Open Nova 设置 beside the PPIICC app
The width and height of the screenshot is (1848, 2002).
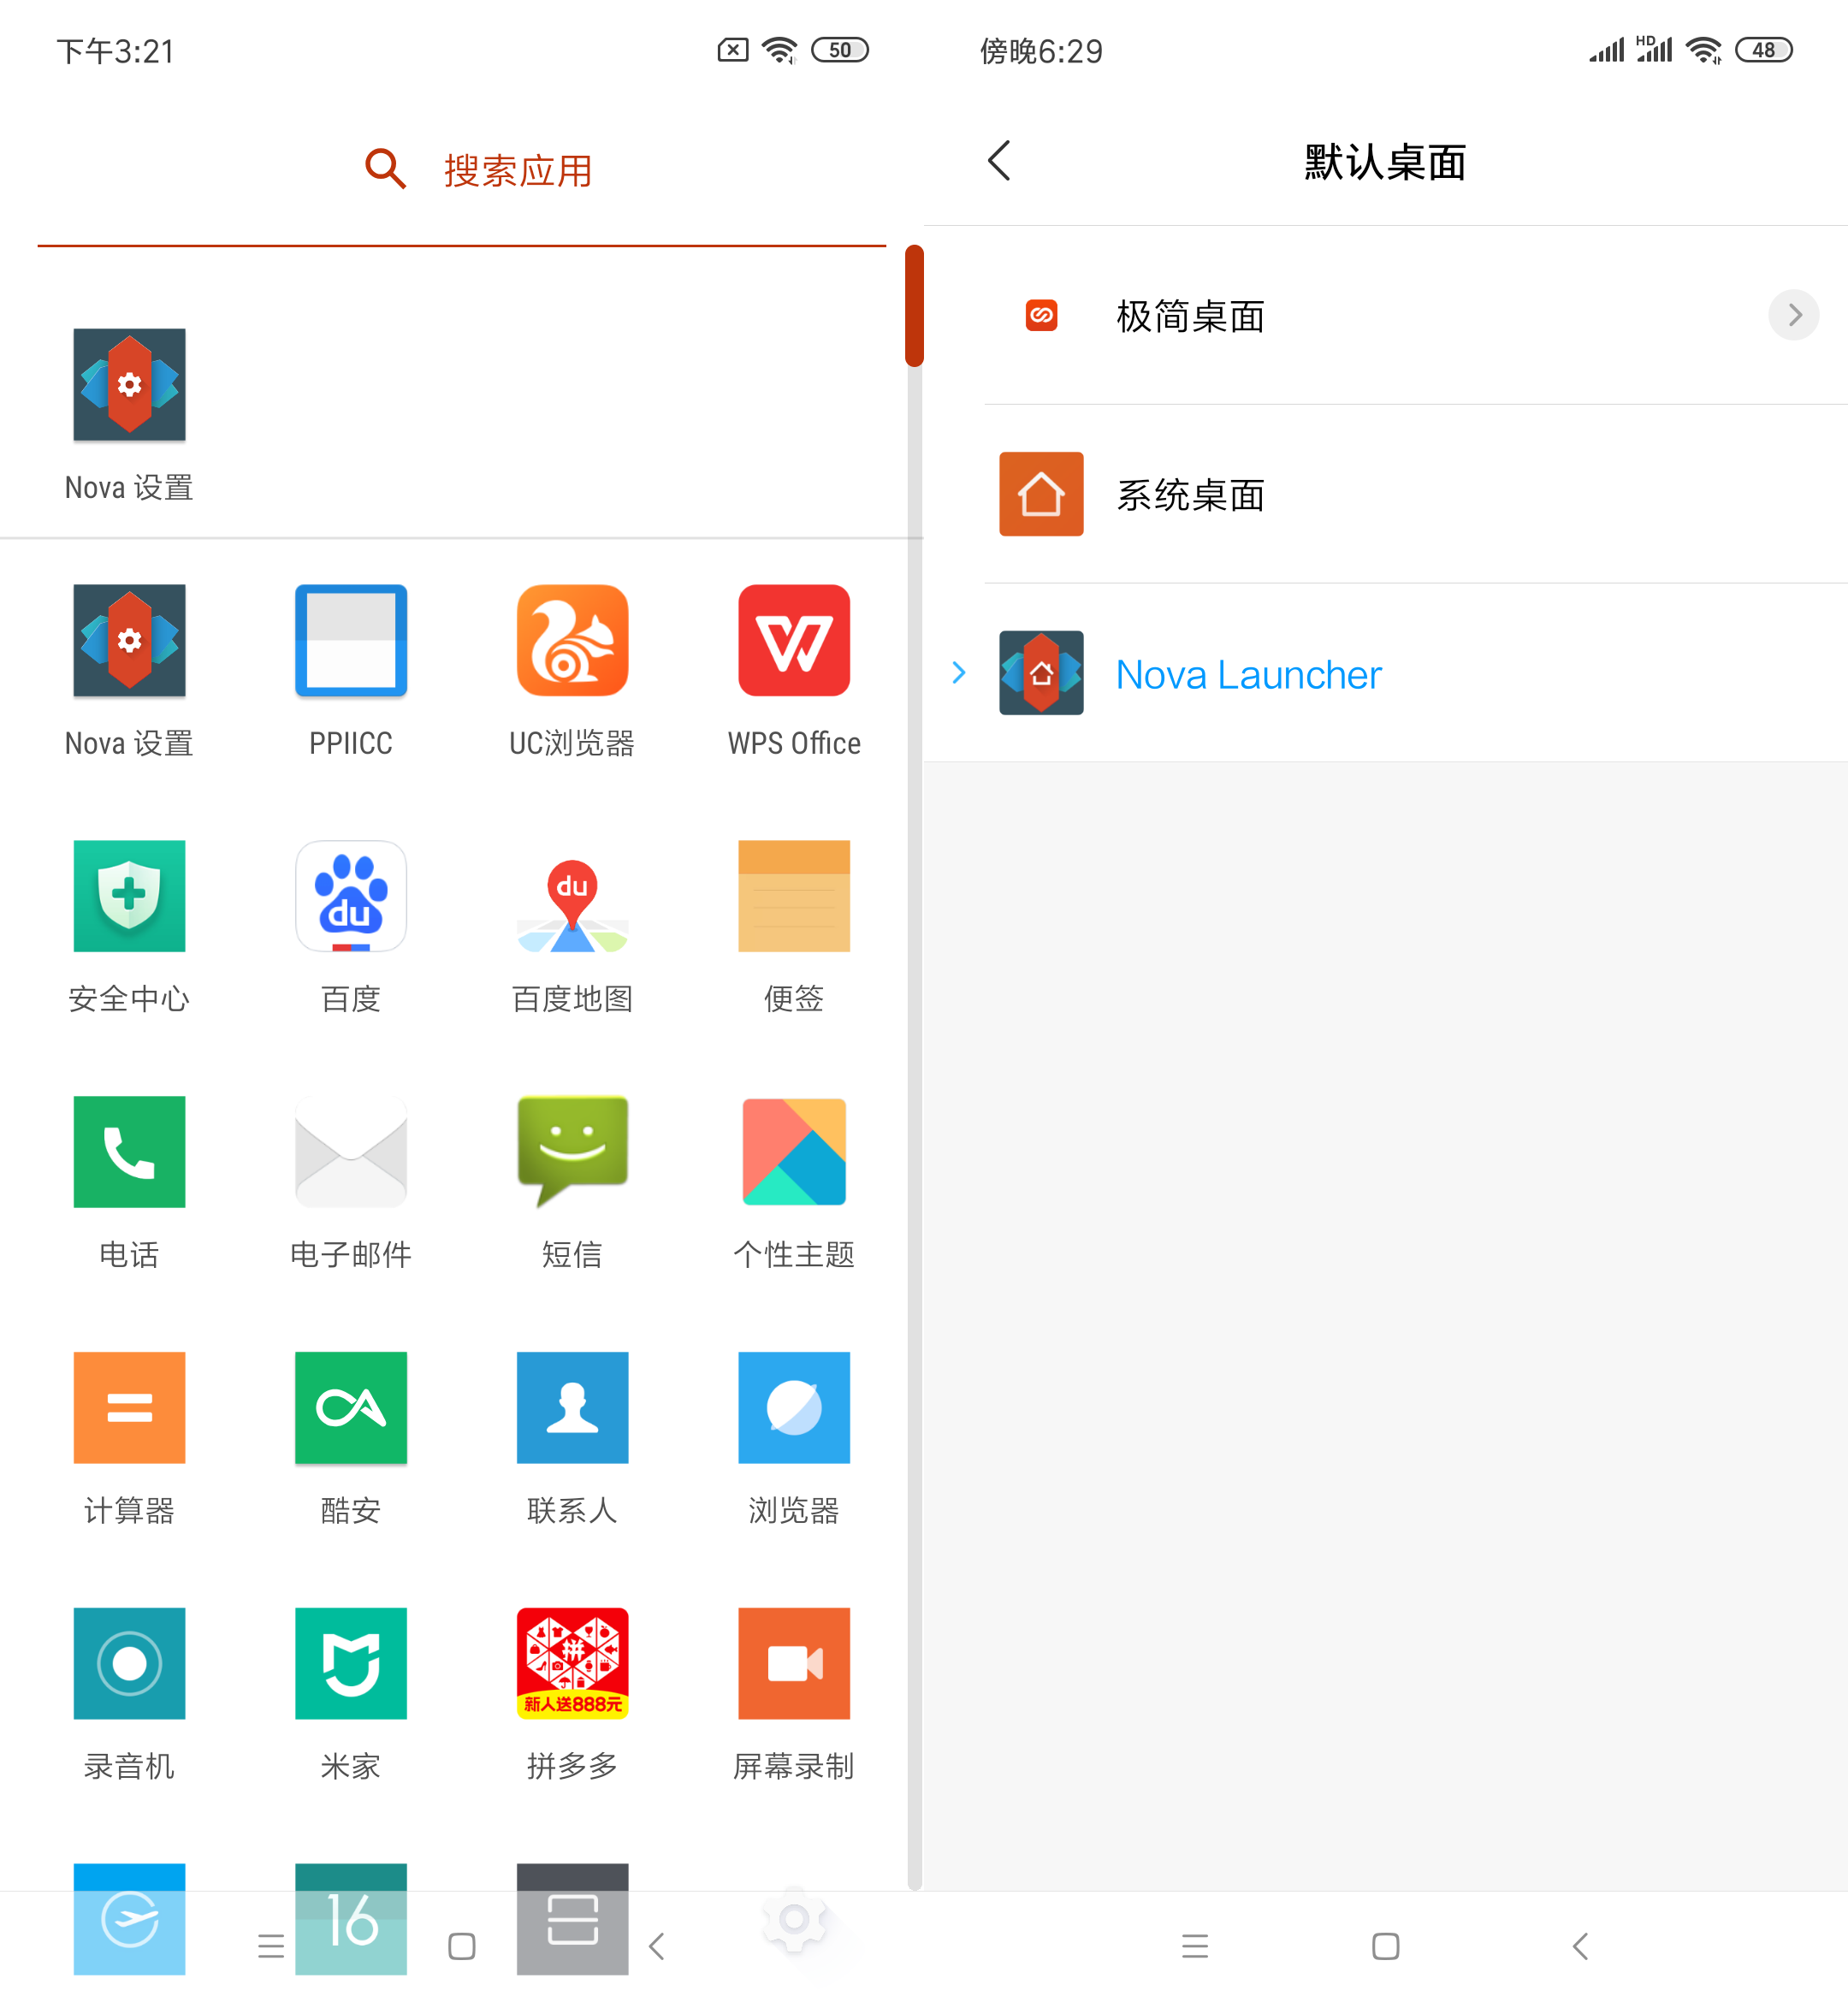point(129,670)
